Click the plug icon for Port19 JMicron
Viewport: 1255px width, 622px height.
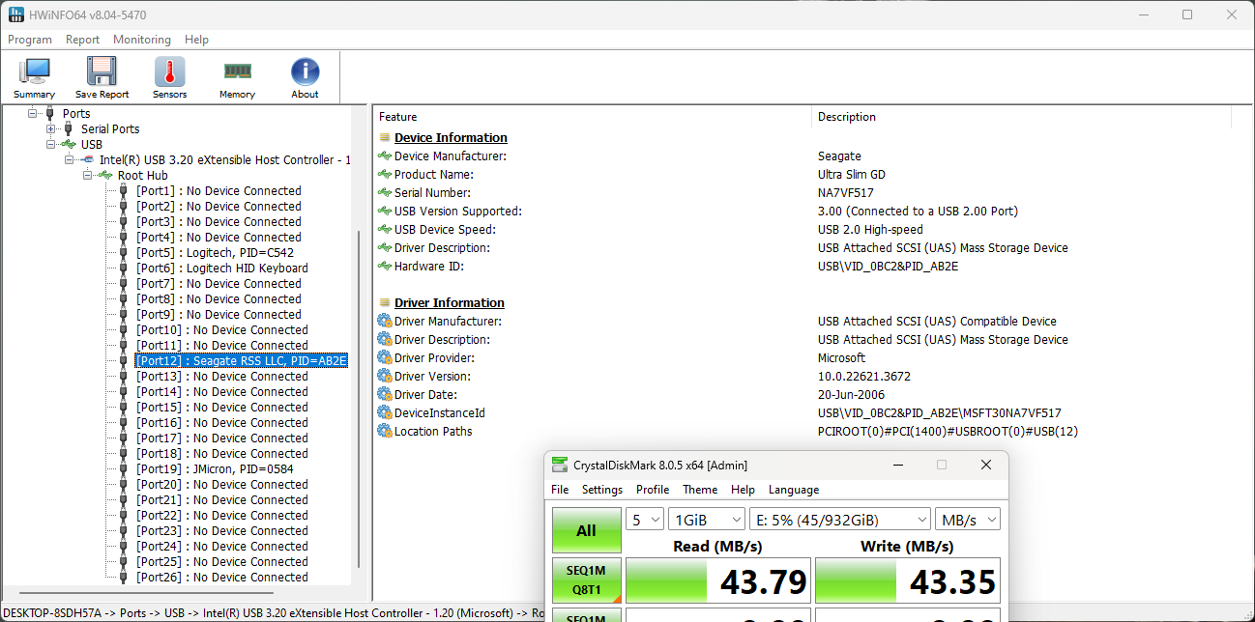(x=123, y=469)
